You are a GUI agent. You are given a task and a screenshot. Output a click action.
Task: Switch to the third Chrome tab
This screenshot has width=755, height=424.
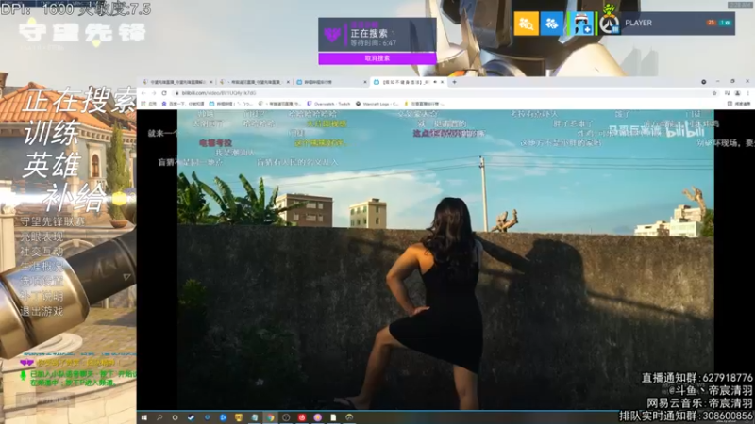[x=330, y=82]
